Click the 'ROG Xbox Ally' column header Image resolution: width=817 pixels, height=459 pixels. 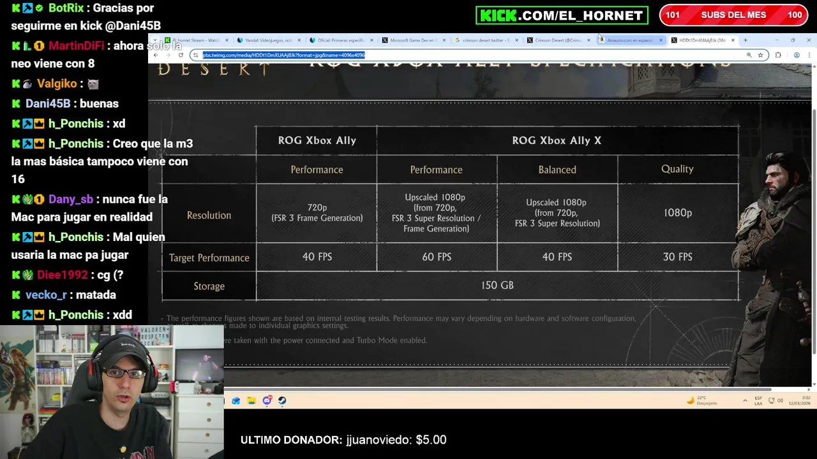pos(317,140)
